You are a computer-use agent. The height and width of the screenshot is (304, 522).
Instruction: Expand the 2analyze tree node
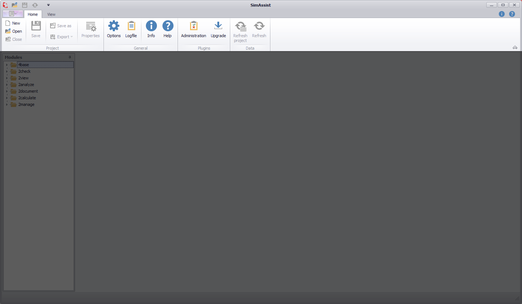click(7, 85)
